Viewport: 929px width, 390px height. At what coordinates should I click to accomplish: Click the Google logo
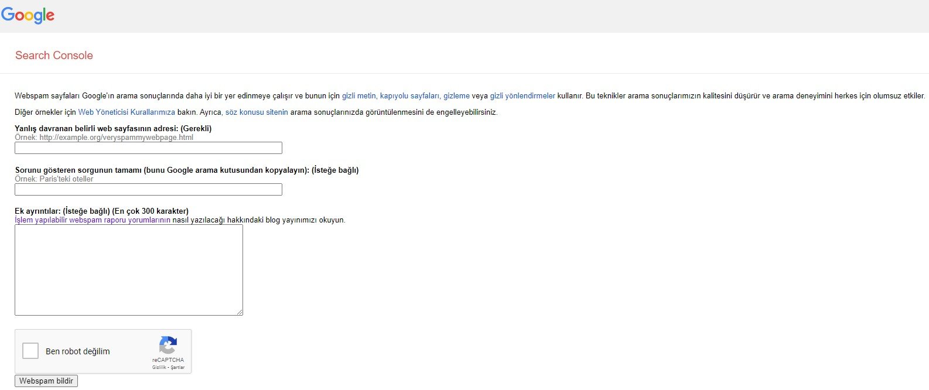tap(28, 15)
